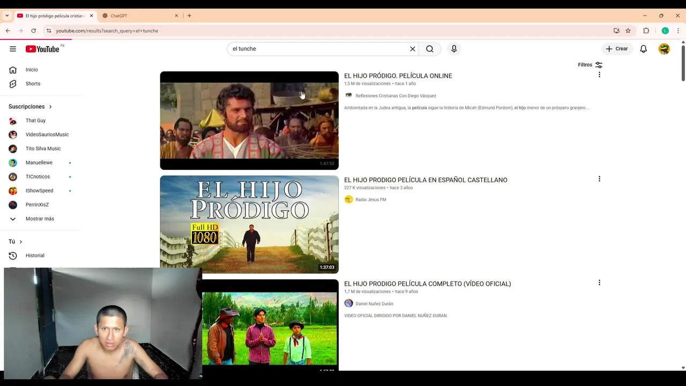This screenshot has height=386, width=686.
Task: Open the Filtros search filters
Action: tap(590, 65)
